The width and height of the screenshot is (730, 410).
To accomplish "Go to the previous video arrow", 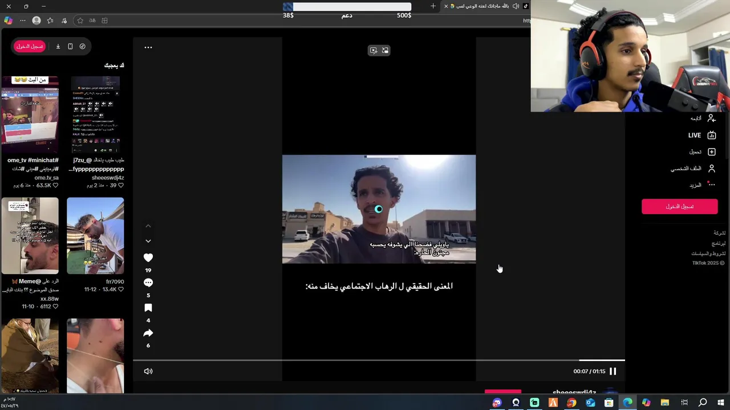I will [x=148, y=226].
